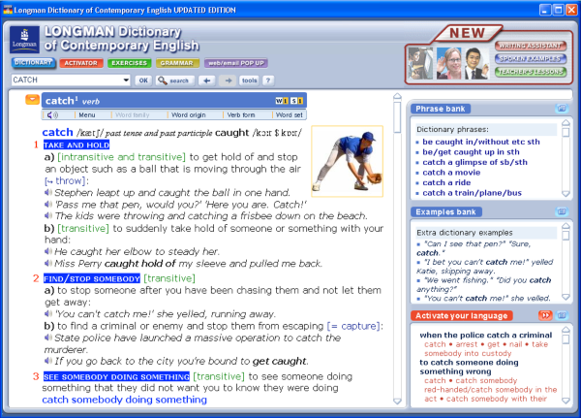Click 'catch somebody doing something' pattern
Image resolution: width=581 pixels, height=418 pixels.
pos(124,400)
